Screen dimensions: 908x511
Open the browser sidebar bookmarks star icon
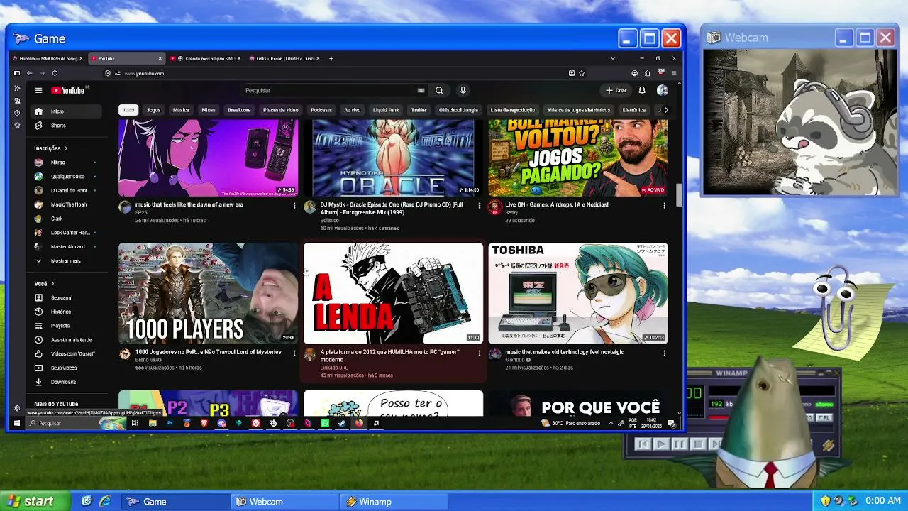17,126
